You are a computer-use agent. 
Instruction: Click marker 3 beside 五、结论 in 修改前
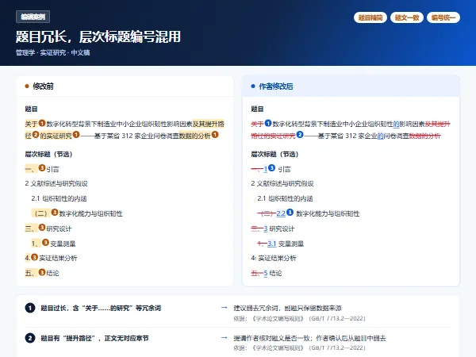42,272
